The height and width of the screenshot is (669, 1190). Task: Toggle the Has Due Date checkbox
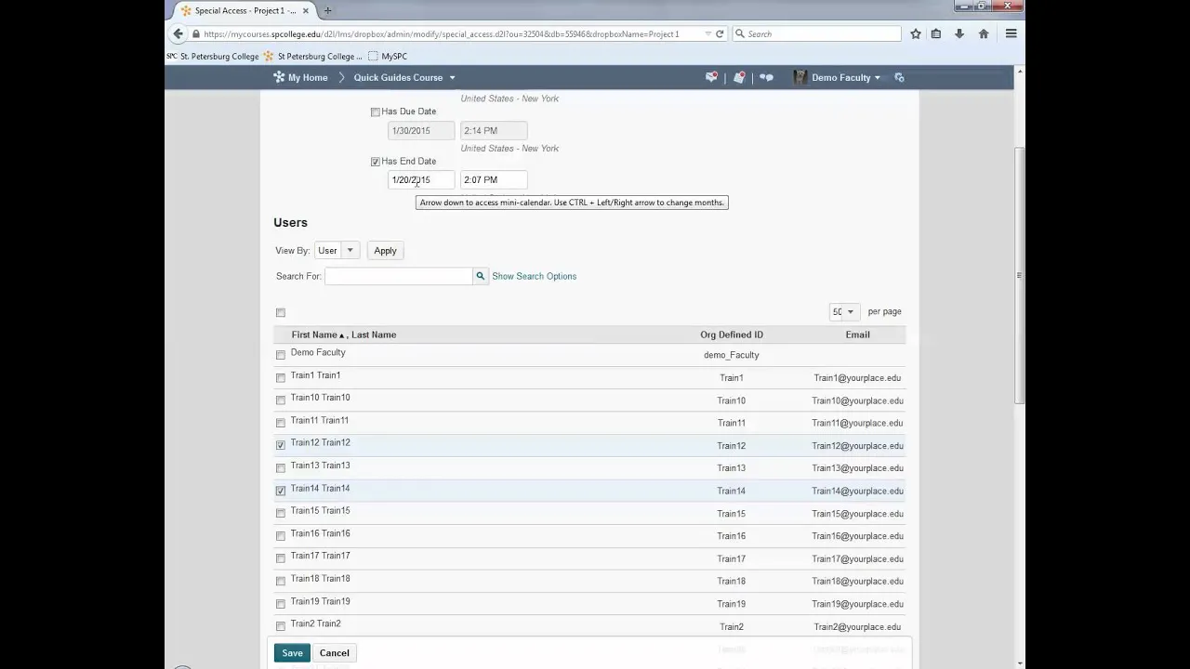[x=376, y=112]
